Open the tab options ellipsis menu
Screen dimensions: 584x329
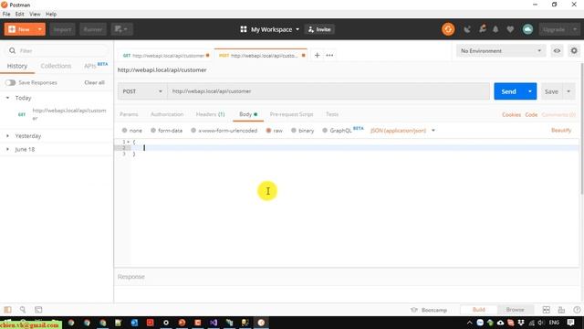pyautogui.click(x=329, y=55)
